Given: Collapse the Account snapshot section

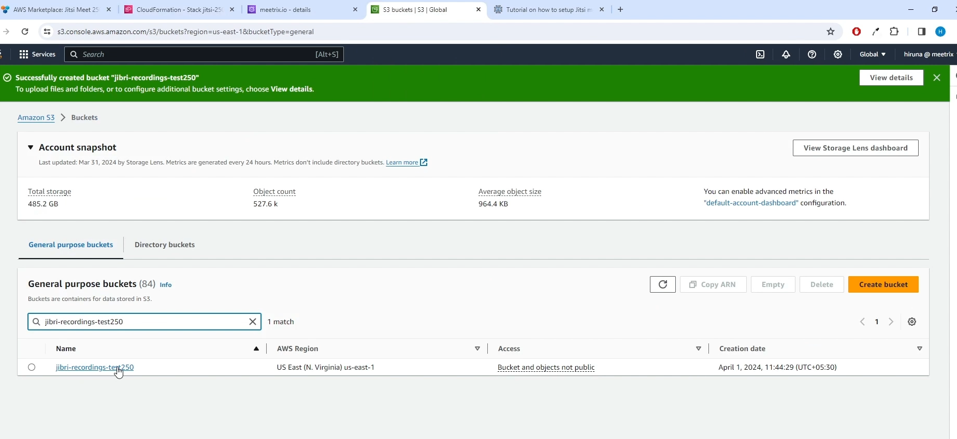Looking at the screenshot, I should click(x=31, y=147).
